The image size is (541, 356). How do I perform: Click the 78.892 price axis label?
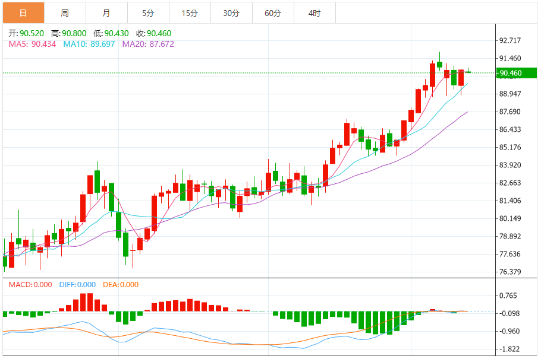click(x=510, y=237)
